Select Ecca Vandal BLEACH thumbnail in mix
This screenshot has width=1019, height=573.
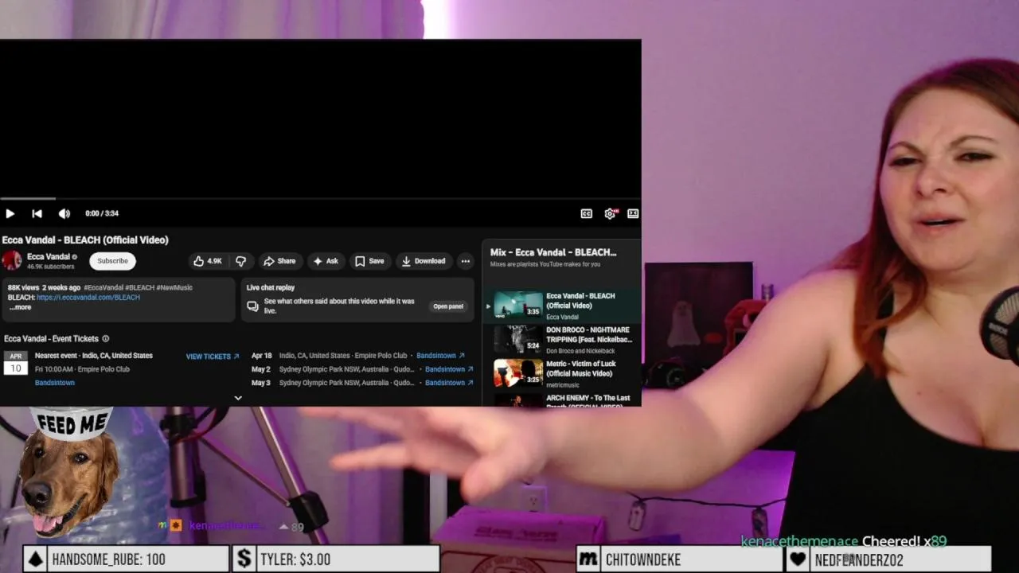tap(517, 305)
